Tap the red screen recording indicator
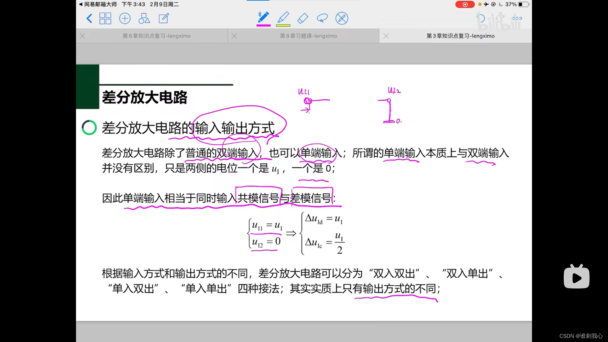Screen dimensions: 608x342 click(x=465, y=4)
